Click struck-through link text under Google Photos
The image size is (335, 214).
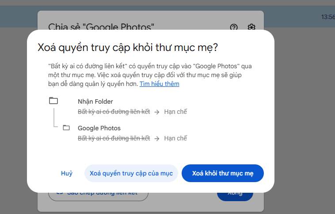tap(114, 138)
